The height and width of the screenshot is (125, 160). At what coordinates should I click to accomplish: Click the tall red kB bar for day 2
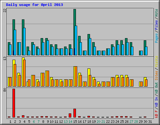14,103
